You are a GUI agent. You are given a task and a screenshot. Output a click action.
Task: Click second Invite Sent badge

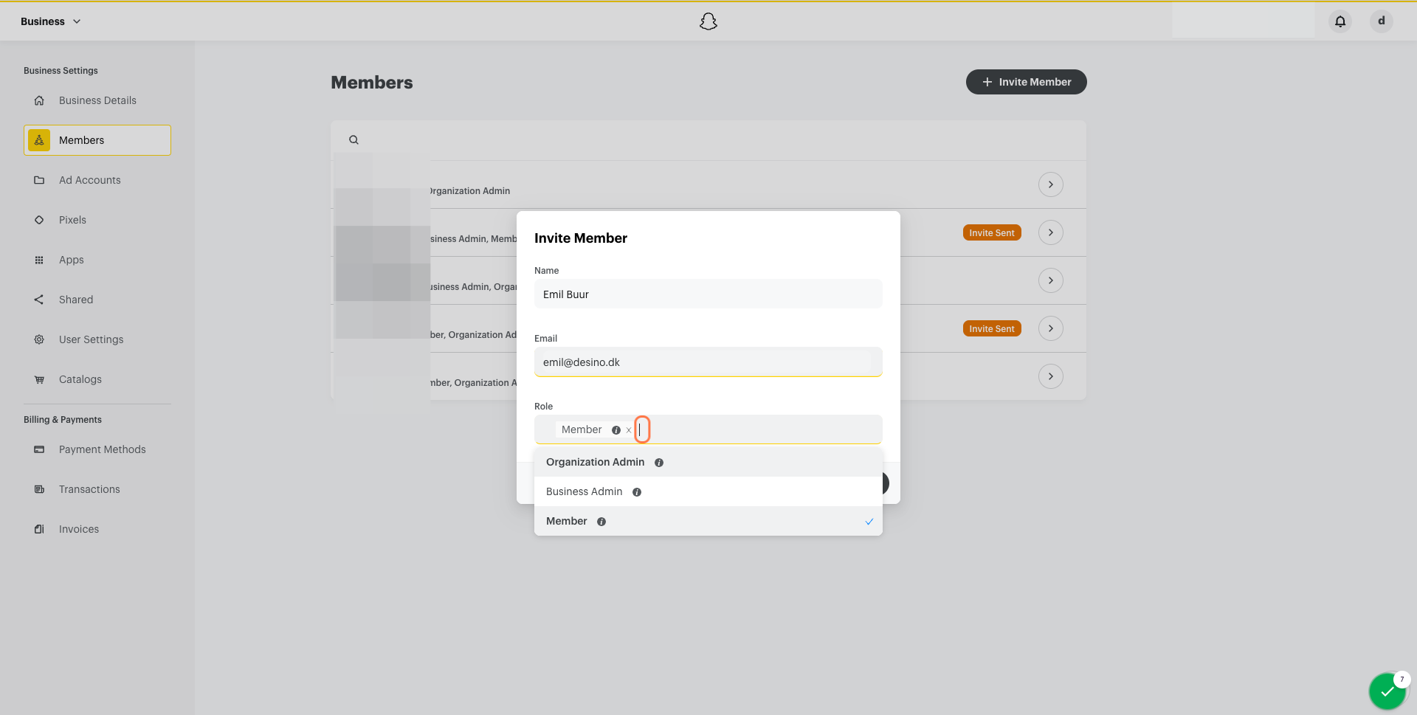992,328
